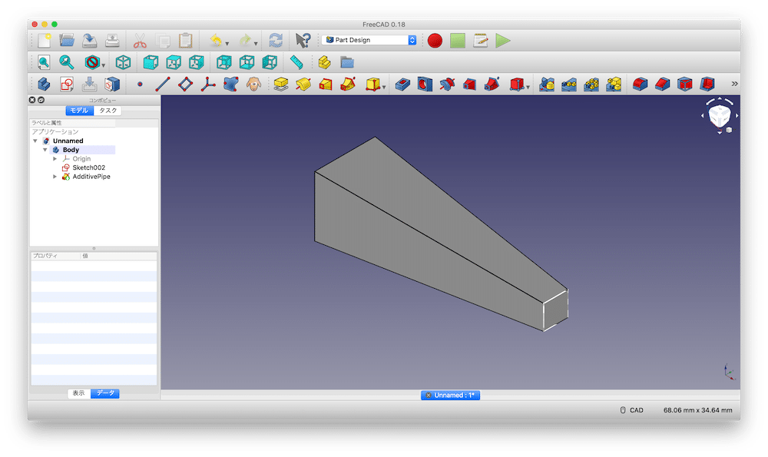Select the Create datum line tool

pos(163,84)
